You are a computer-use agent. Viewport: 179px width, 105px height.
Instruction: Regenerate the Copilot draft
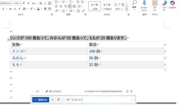(x=53, y=100)
